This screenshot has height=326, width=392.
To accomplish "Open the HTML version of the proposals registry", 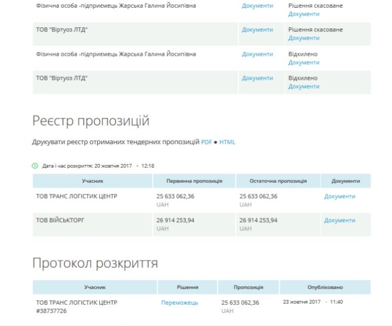I will click(x=227, y=142).
